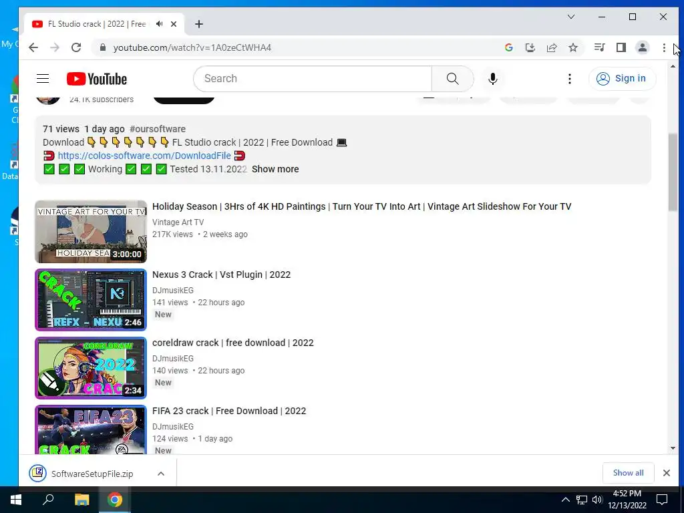Click 140 views text

(170, 370)
